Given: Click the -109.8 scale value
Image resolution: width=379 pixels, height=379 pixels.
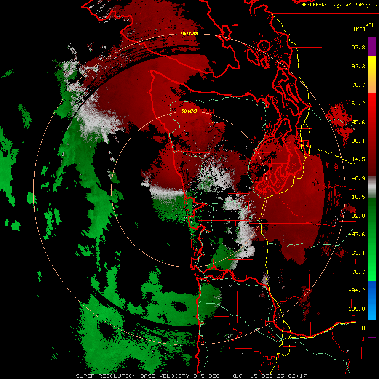Looking at the screenshot, I should tap(355, 309).
